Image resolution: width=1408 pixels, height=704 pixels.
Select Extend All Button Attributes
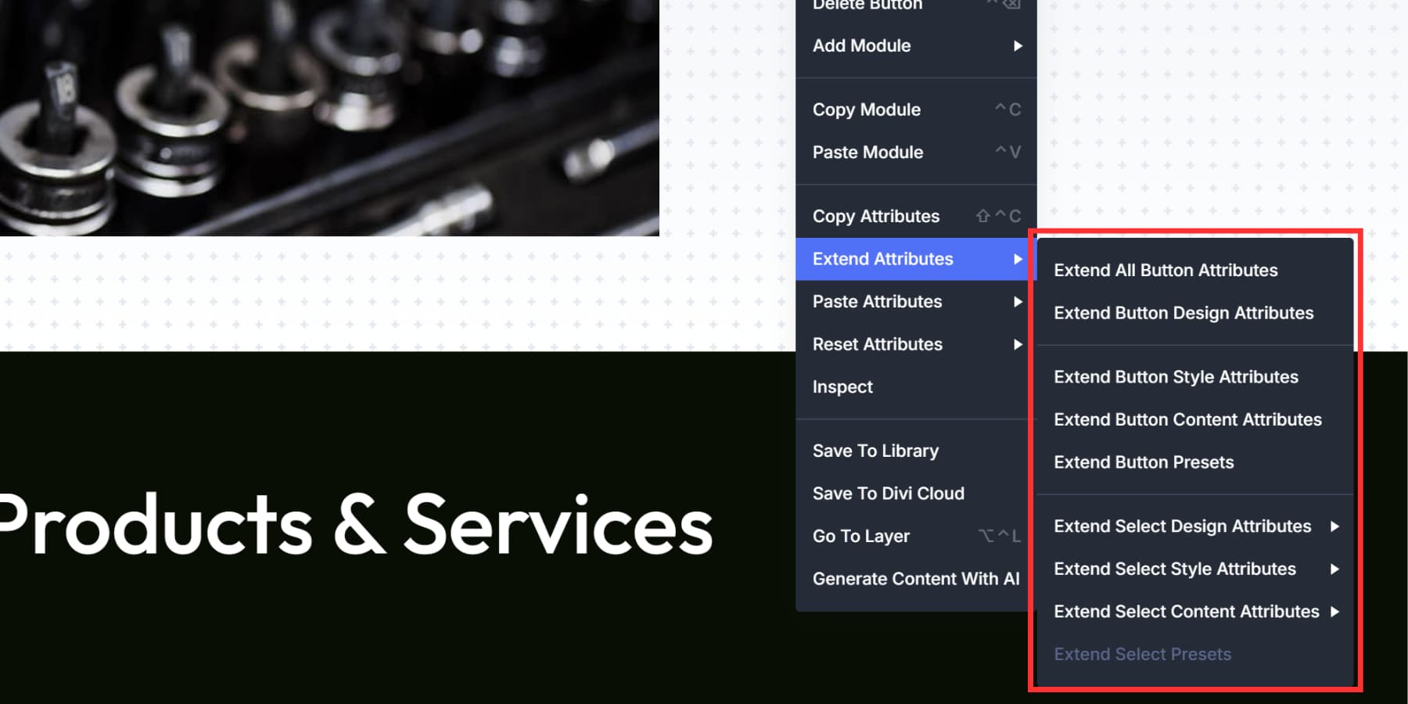coord(1166,270)
